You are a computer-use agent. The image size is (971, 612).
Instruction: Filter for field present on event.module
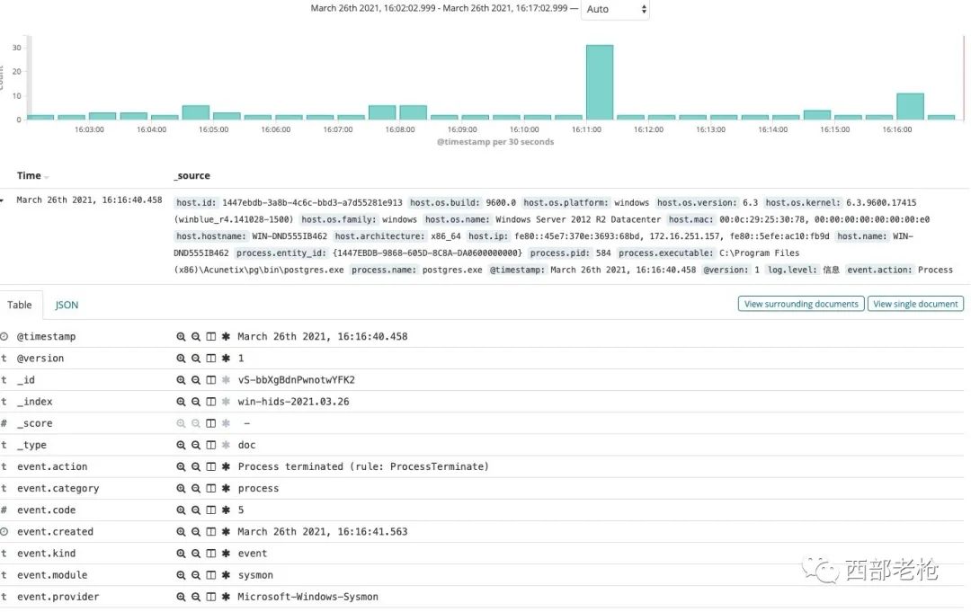226,575
